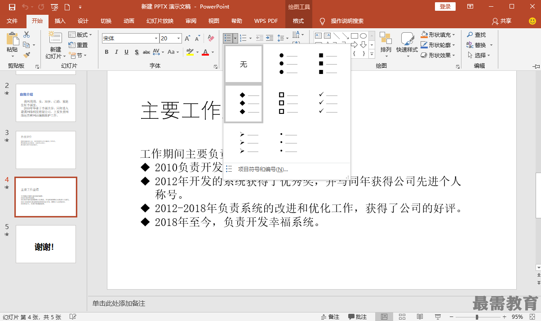Choose the checkmark bullet style
Image resolution: width=541 pixels, height=321 pixels.
327,103
